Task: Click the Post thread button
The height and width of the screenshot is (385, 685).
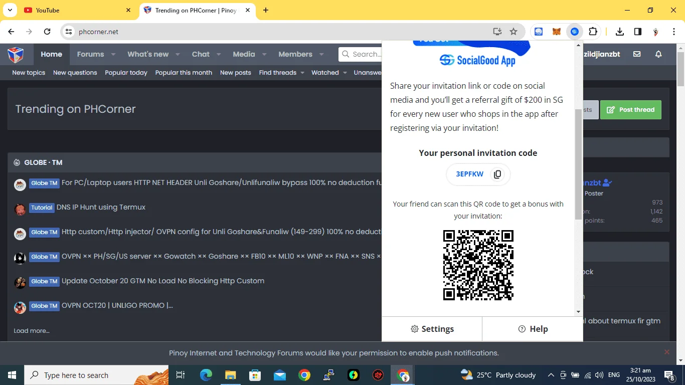Action: tap(631, 110)
